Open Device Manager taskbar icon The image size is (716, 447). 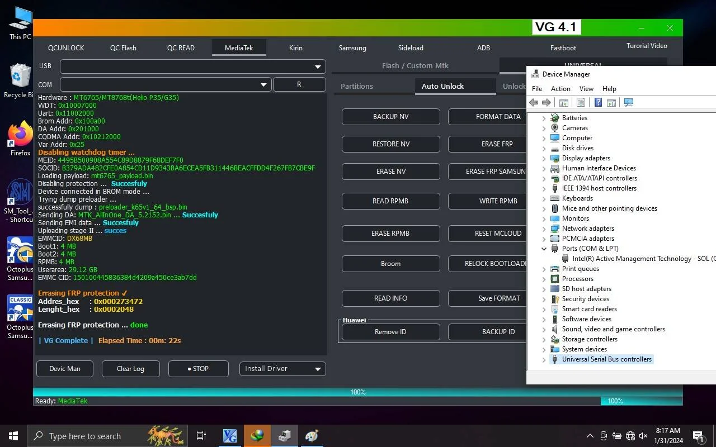(x=284, y=436)
